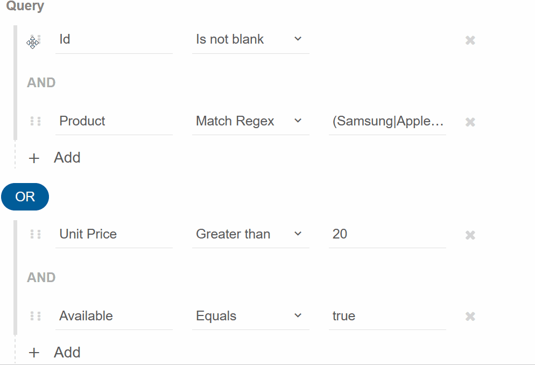Click the Available row drag handle
The image size is (535, 365).
36,316
